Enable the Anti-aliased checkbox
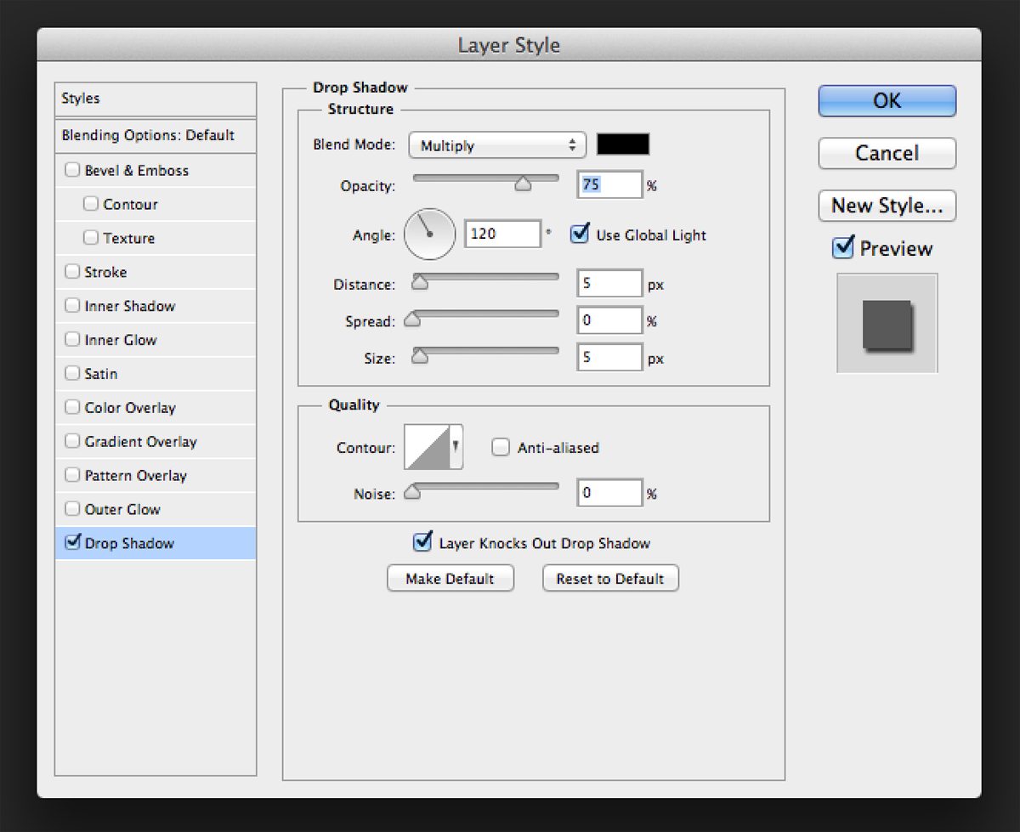 click(501, 447)
